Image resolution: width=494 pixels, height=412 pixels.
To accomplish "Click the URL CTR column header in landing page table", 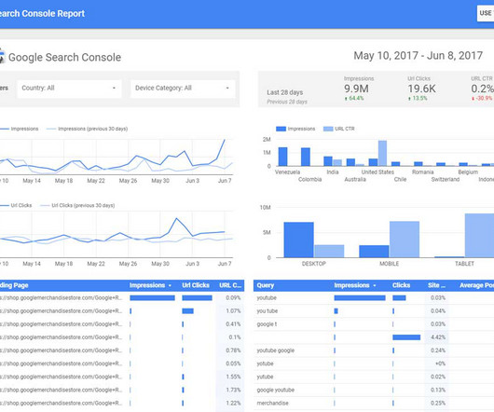I will [230, 285].
